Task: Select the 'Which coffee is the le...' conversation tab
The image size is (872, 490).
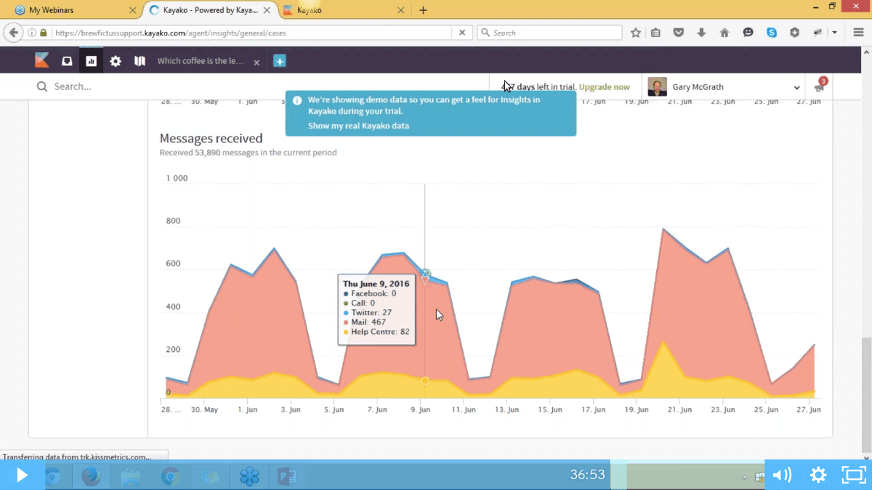Action: [x=201, y=62]
